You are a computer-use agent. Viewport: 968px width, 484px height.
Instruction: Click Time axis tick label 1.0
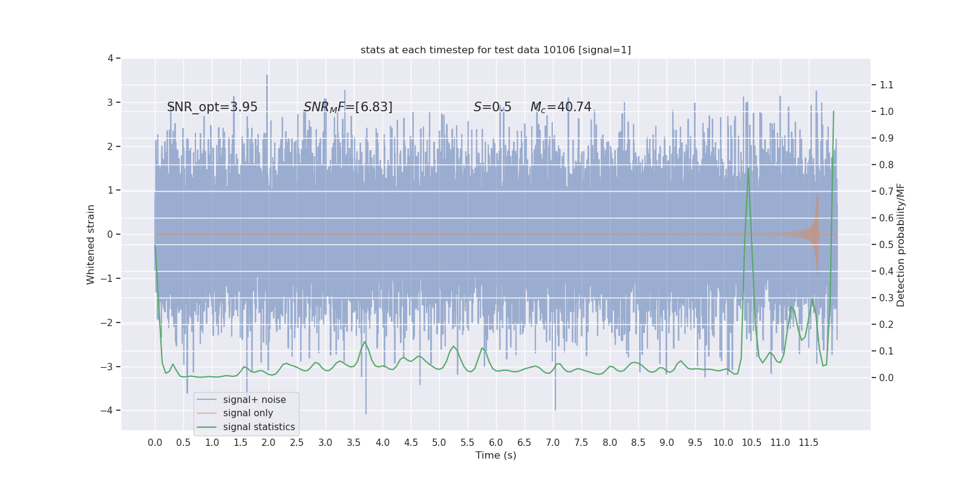[212, 442]
